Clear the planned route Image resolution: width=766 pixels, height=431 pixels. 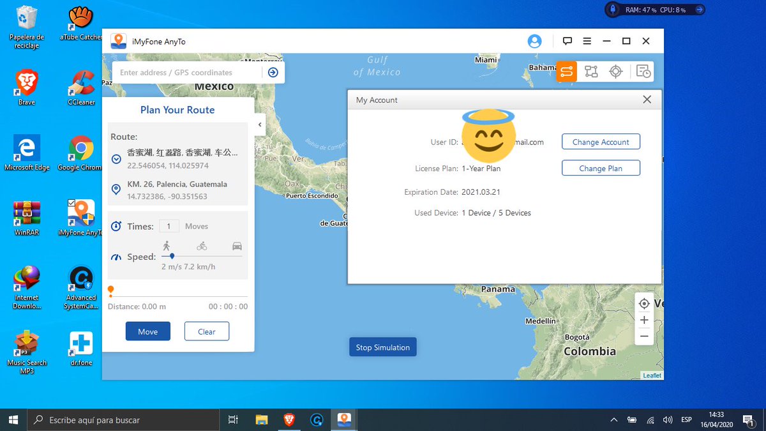tap(207, 331)
